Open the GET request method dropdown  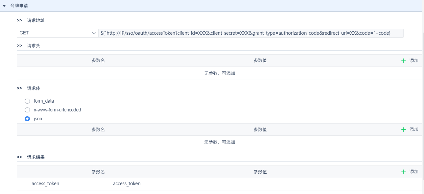pyautogui.click(x=56, y=33)
